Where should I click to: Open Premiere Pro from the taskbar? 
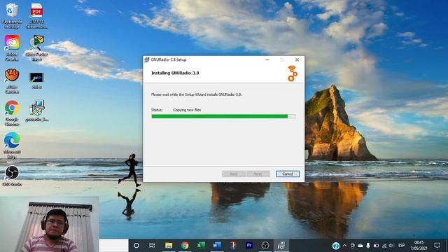[x=249, y=246]
